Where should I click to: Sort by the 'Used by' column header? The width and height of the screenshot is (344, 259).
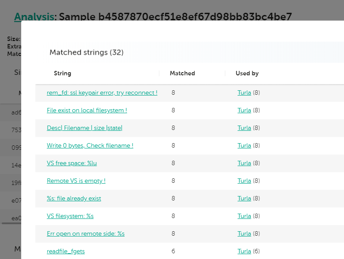pyautogui.click(x=247, y=74)
